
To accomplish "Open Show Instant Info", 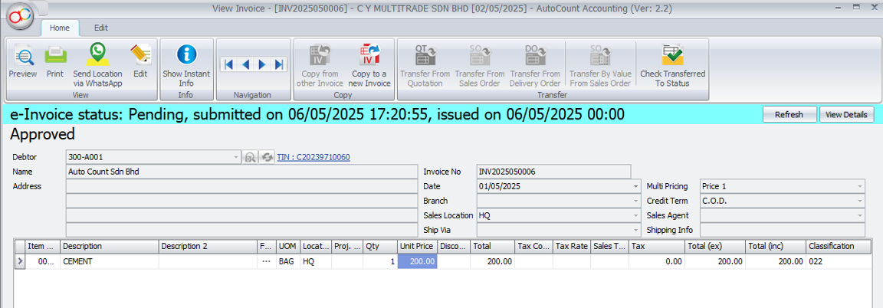I will click(x=186, y=64).
